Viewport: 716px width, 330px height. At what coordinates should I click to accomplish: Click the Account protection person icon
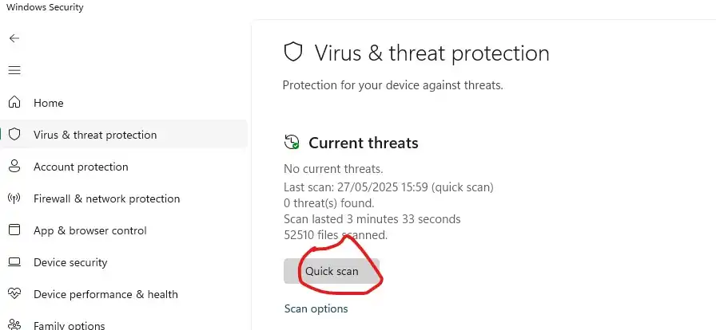(14, 167)
